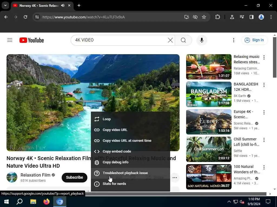Open options menu for BANGLADESH 12K video
The image size is (277, 207).
coord(264,85)
